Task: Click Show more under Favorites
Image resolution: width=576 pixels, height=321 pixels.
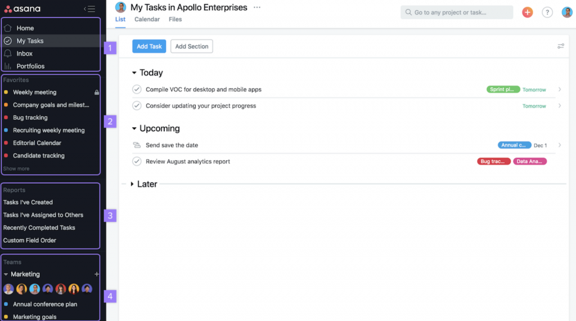Action: click(x=16, y=168)
